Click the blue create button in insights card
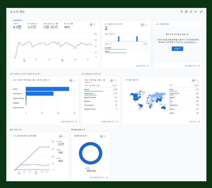 (x=177, y=48)
